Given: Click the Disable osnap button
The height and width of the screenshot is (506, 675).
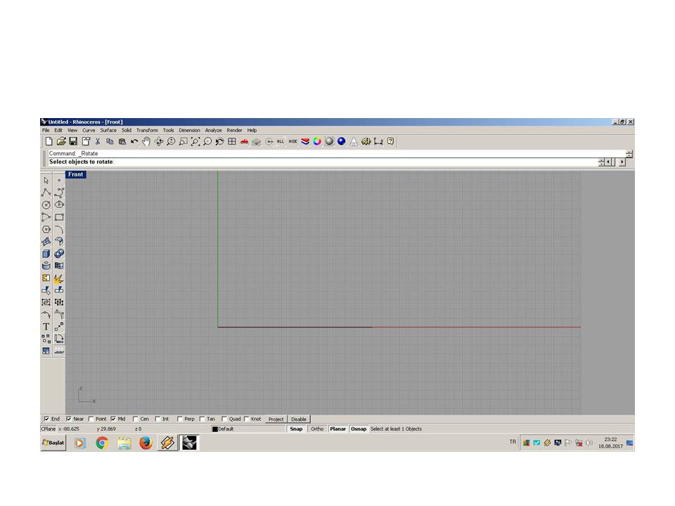Looking at the screenshot, I should coord(299,419).
